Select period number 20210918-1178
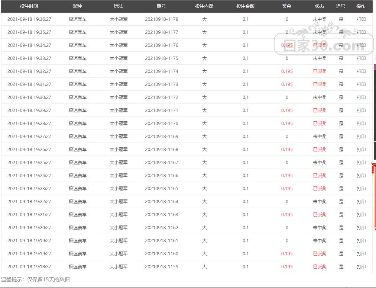This screenshot has height=288, width=376. (162, 19)
